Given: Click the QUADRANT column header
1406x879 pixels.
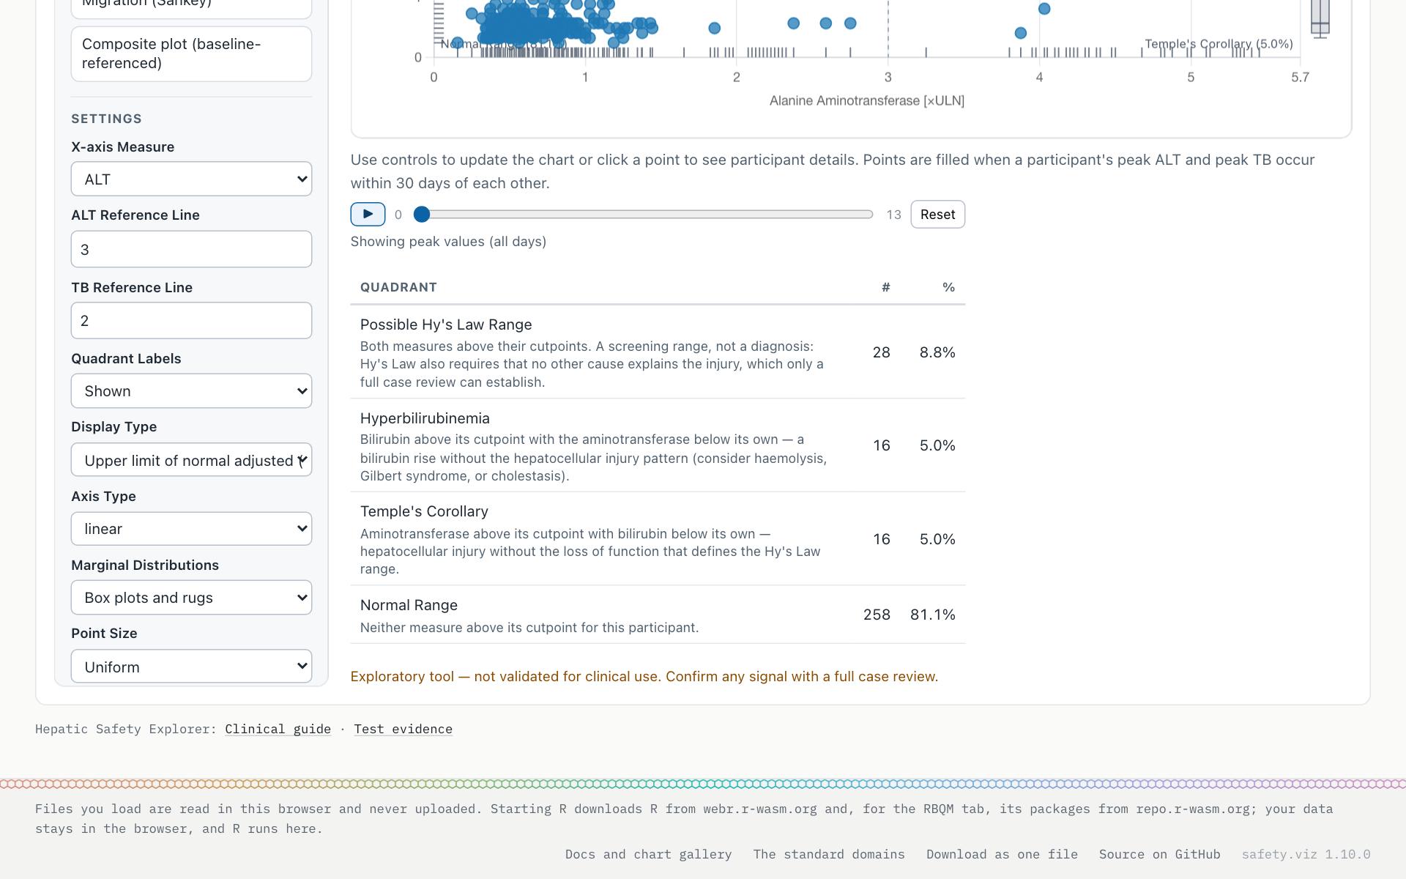Looking at the screenshot, I should coord(398,287).
